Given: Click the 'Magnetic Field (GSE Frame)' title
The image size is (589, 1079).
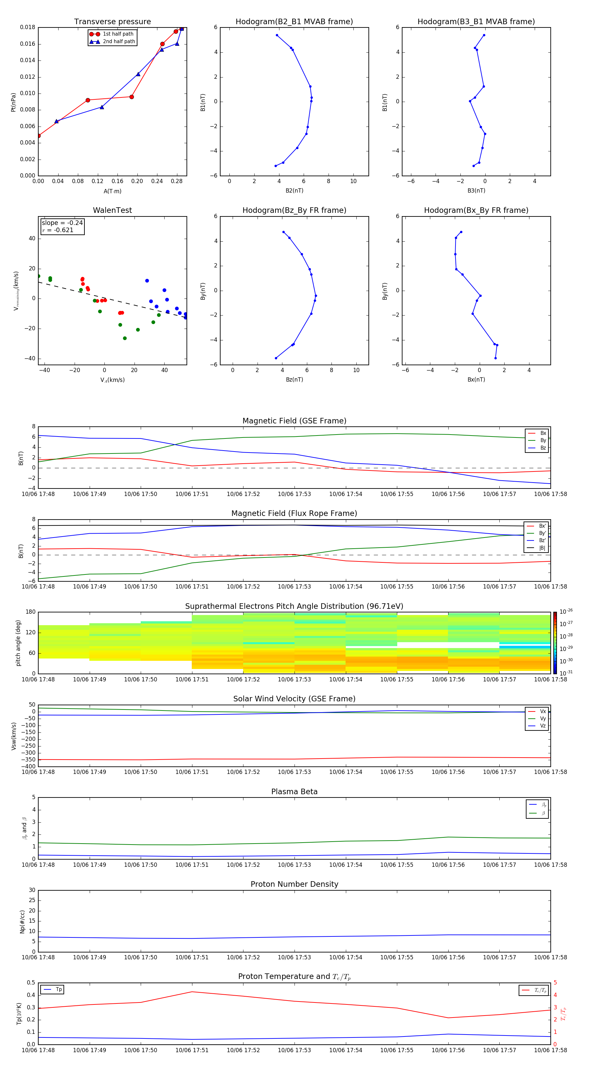Looking at the screenshot, I should 294,421.
